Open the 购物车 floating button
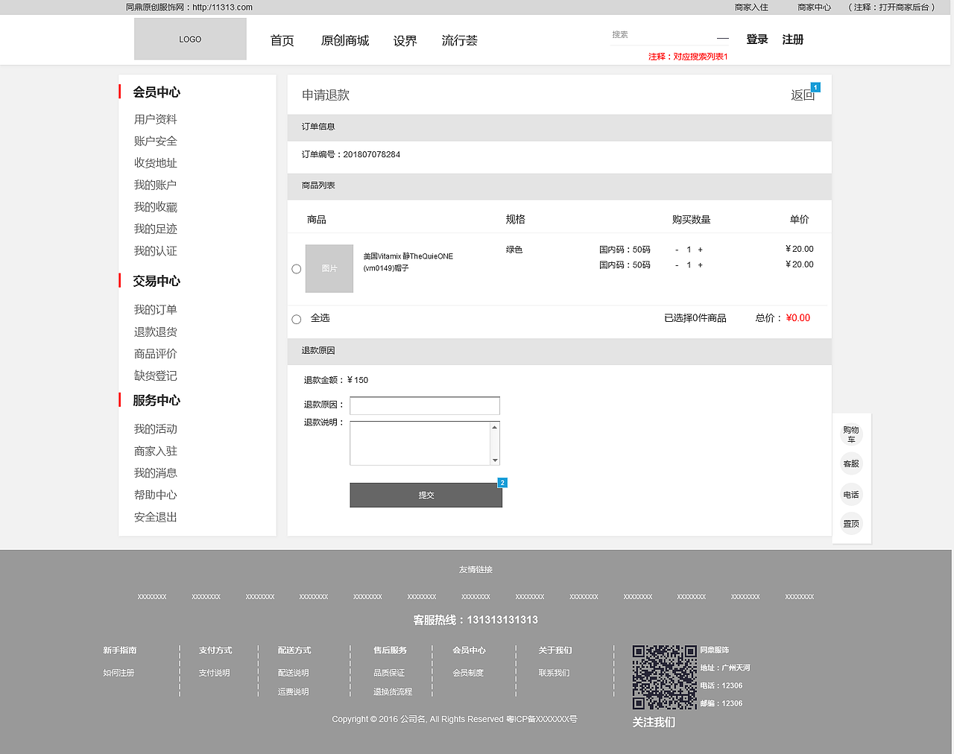Screen dimensions: 954x754 pyautogui.click(x=851, y=434)
